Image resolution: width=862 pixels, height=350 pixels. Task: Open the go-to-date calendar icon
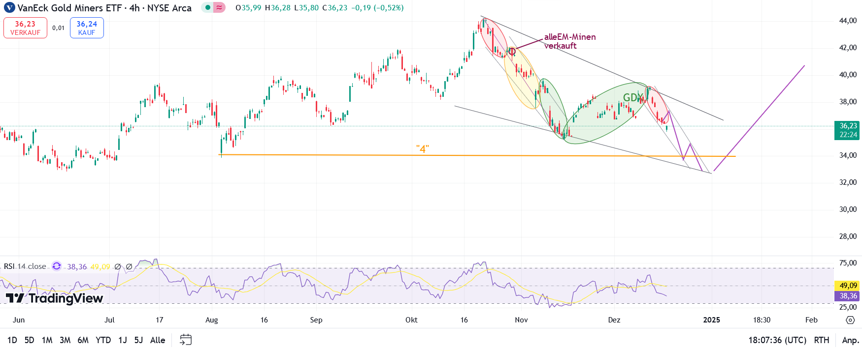tap(186, 340)
